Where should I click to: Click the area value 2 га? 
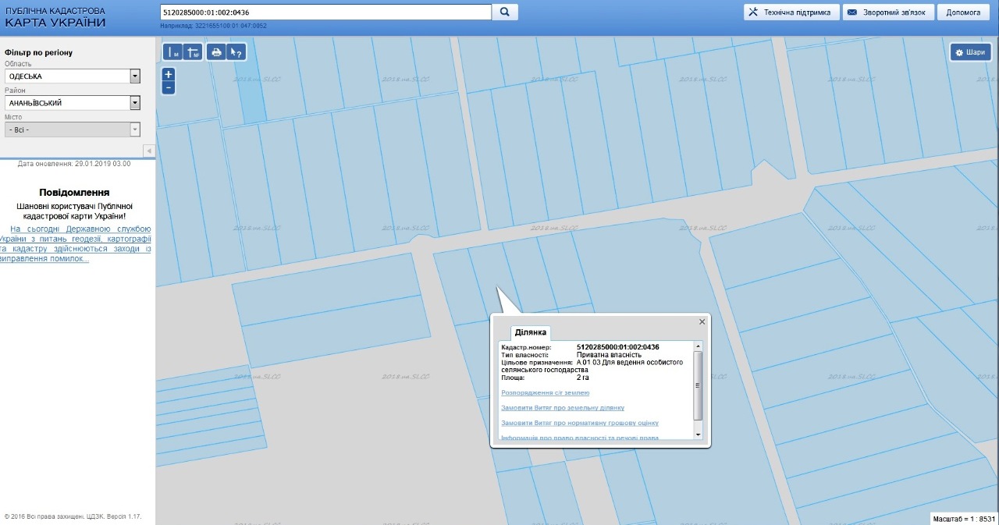point(583,378)
